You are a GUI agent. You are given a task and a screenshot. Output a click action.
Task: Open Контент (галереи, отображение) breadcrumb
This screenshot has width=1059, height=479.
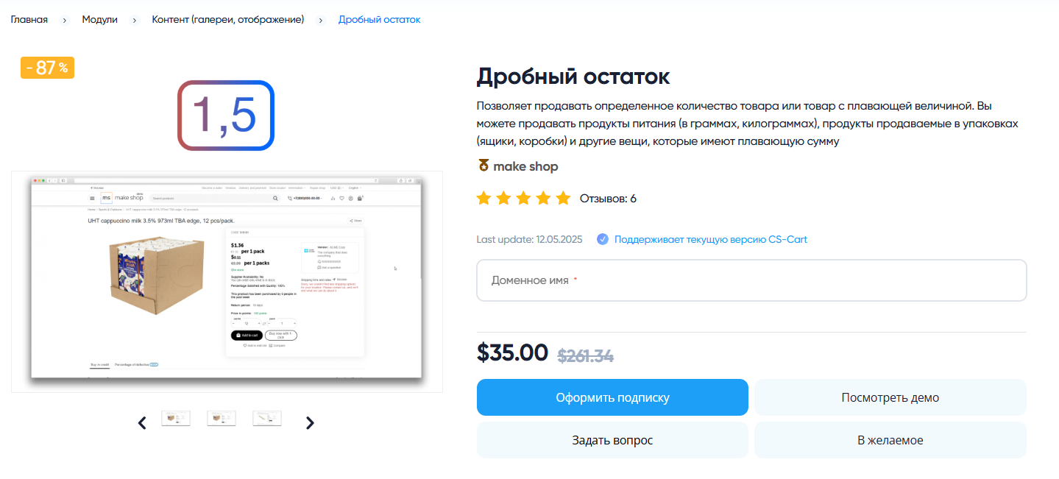pos(228,20)
